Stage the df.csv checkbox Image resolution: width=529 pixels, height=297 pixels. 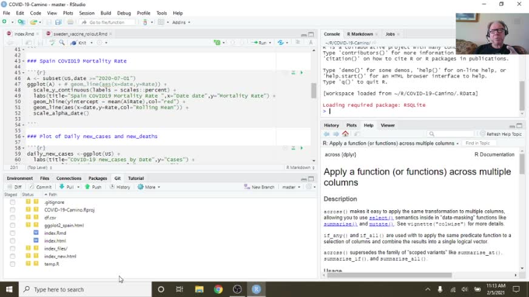(13, 218)
